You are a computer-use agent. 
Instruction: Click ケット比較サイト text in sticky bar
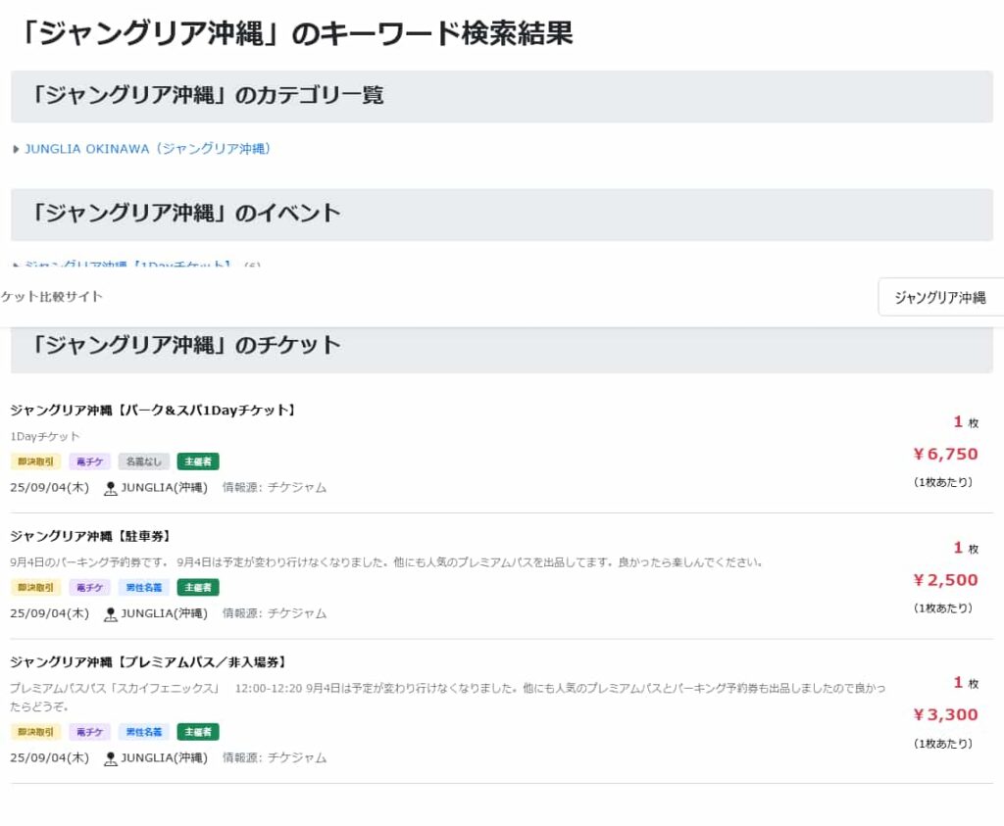tap(51, 297)
